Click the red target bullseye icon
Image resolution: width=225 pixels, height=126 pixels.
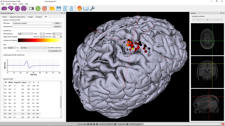[44, 9]
